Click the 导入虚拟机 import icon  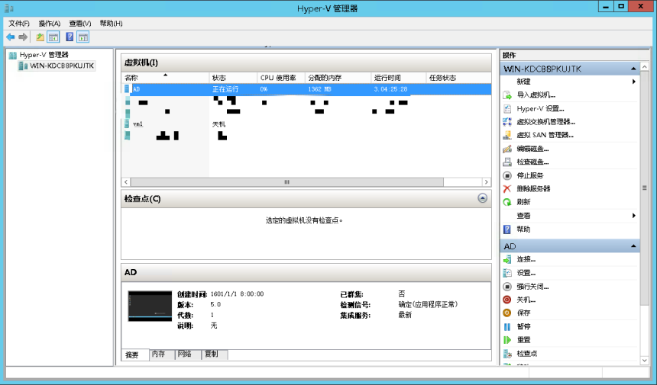507,95
